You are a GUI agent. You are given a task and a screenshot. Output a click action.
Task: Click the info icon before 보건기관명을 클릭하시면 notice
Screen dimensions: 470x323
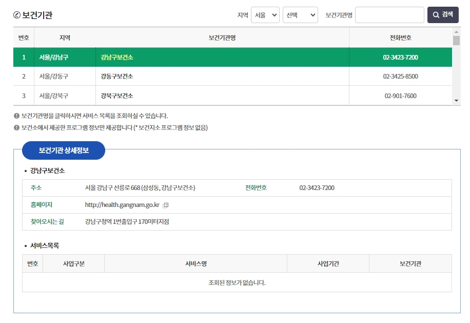pos(16,116)
